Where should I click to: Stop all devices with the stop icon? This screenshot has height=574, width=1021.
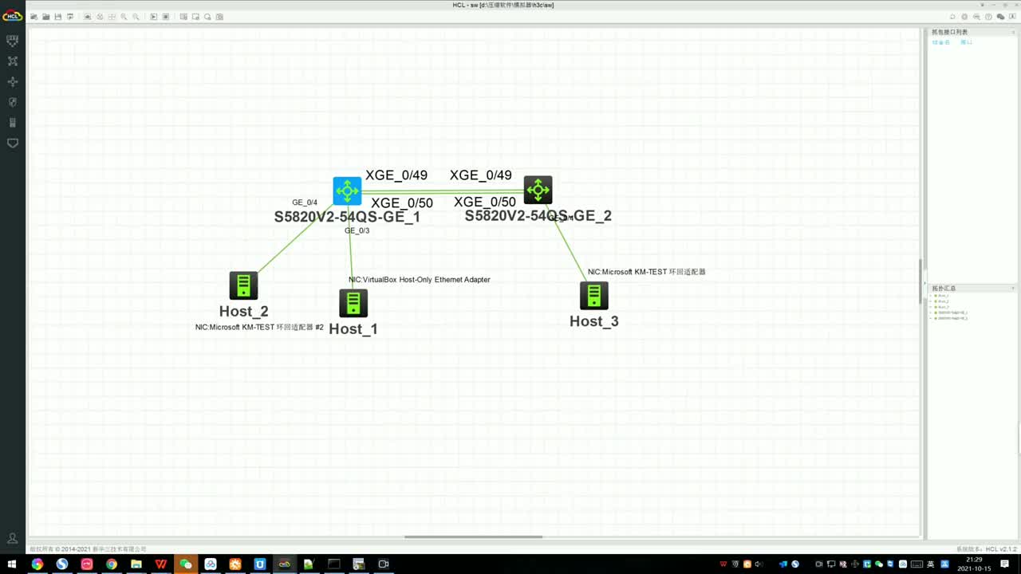click(166, 17)
